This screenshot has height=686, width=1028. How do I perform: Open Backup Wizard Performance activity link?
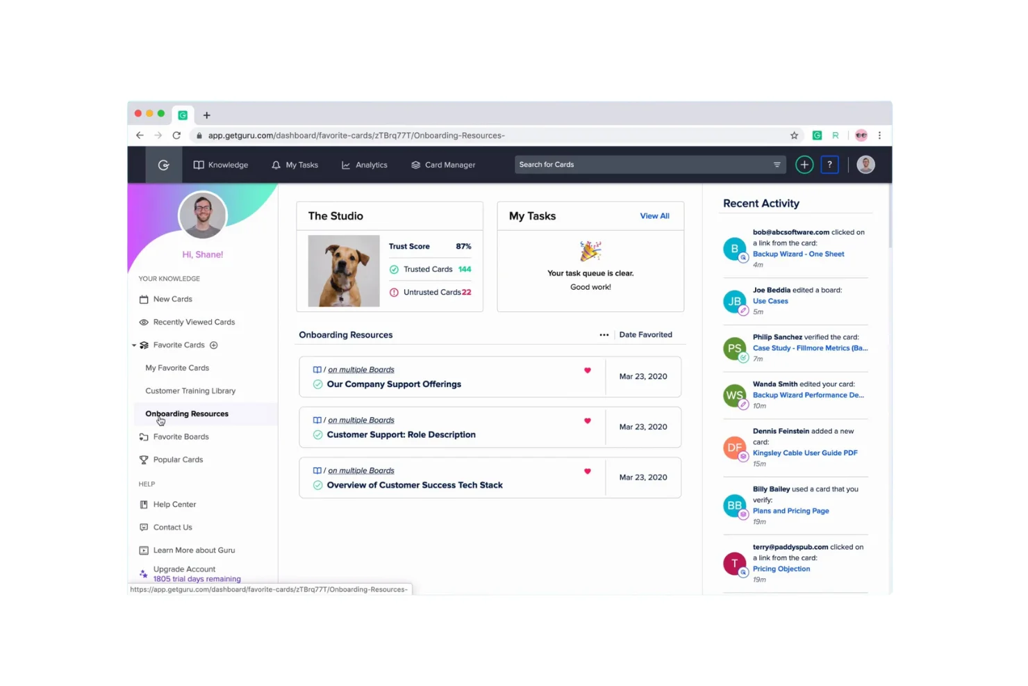coord(809,395)
